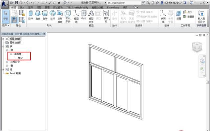This screenshot has width=210, height=131.
Task: Select the 模型线 (Model Line) tool
Action: point(76,16)
